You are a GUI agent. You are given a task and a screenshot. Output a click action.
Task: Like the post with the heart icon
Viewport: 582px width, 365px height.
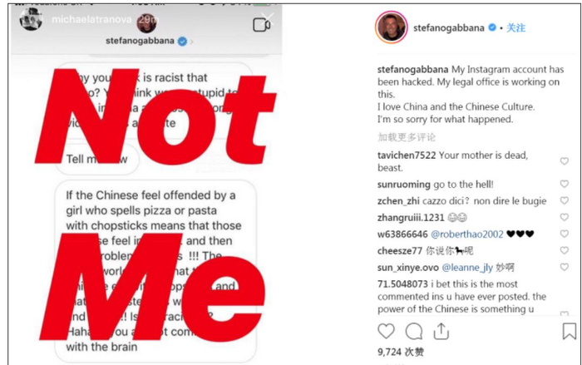[x=386, y=332]
